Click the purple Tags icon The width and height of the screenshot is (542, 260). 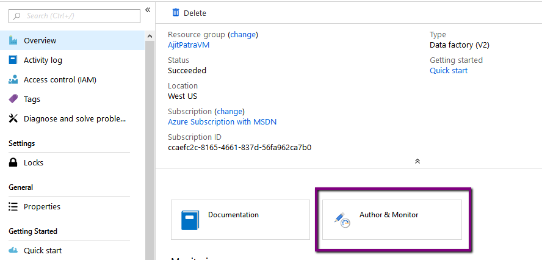coord(13,99)
